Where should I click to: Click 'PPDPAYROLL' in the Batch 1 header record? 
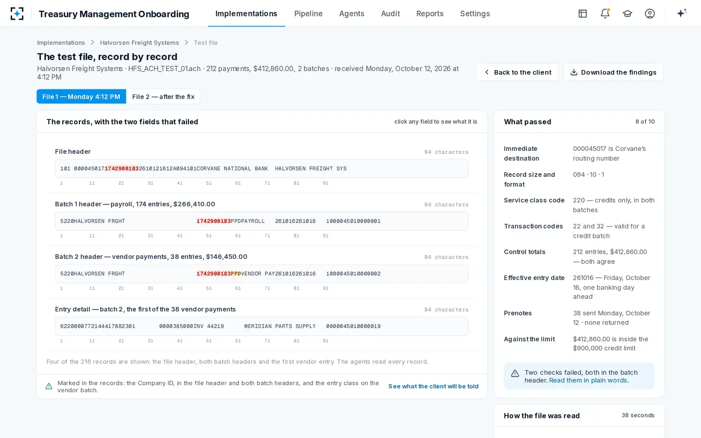pyautogui.click(x=248, y=221)
